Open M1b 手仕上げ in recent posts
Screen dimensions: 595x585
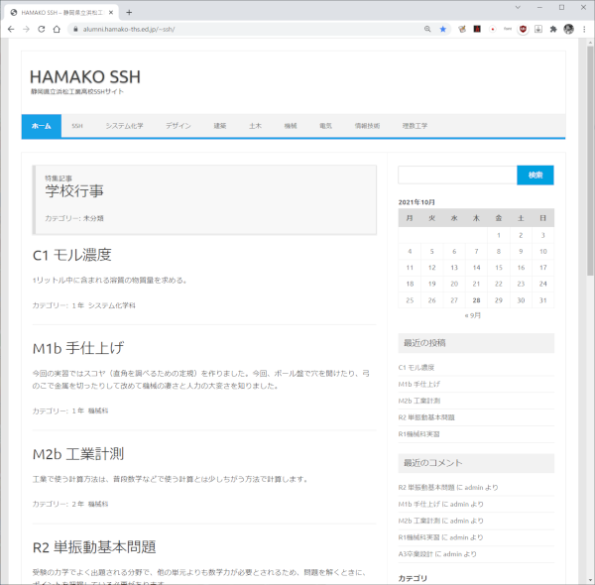[x=419, y=385]
